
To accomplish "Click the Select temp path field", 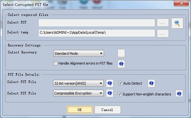I will coord(97,33).
